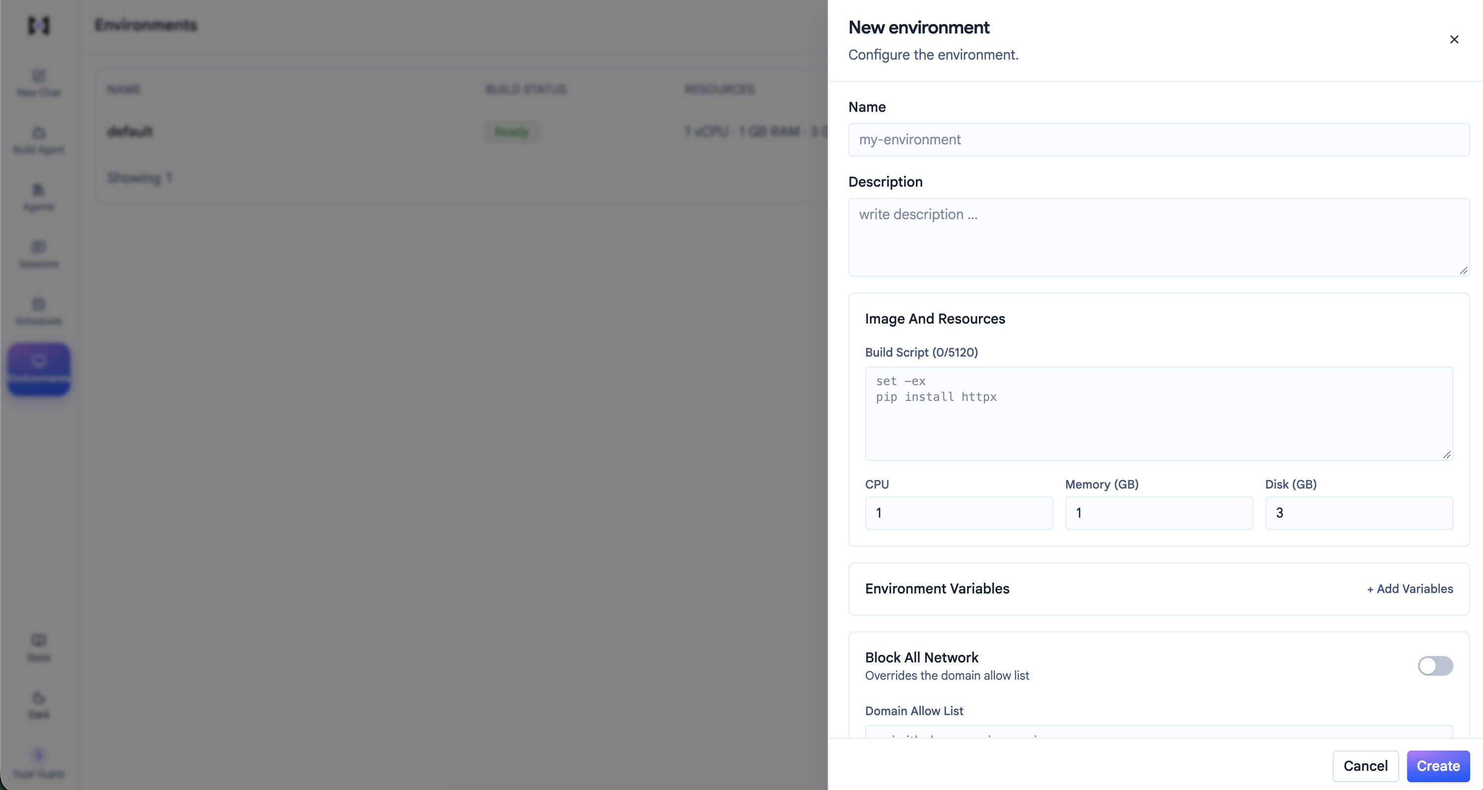Image resolution: width=1483 pixels, height=790 pixels.
Task: Click the app logo in sidebar
Action: (38, 25)
